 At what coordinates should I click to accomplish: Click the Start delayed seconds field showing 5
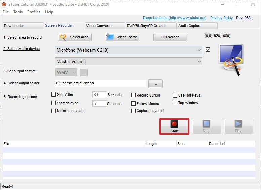pyautogui.click(x=100, y=103)
